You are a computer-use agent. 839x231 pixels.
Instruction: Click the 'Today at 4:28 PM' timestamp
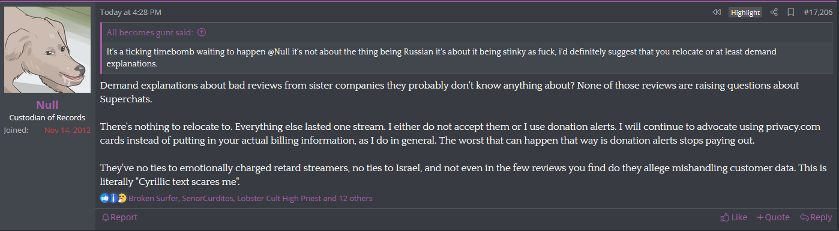pyautogui.click(x=131, y=12)
